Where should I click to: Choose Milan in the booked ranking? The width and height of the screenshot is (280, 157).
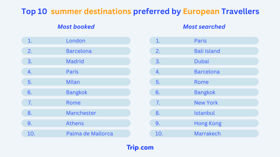pyautogui.click(x=76, y=82)
